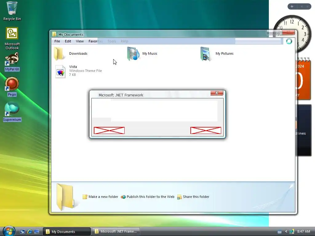Click right button in .NET Framework dialog
The image size is (315, 236).
206,130
